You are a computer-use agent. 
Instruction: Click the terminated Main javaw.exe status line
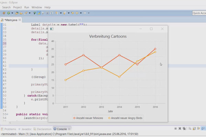[69, 134]
